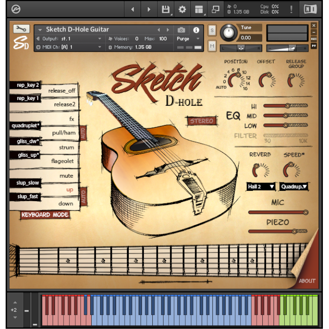Take a snapshot with the camera icon
Image resolution: width=329 pixels, height=329 pixels.
pyautogui.click(x=181, y=30)
